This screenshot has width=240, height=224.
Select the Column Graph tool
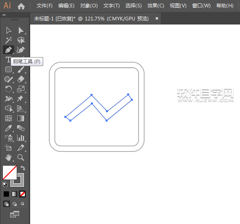21,138
